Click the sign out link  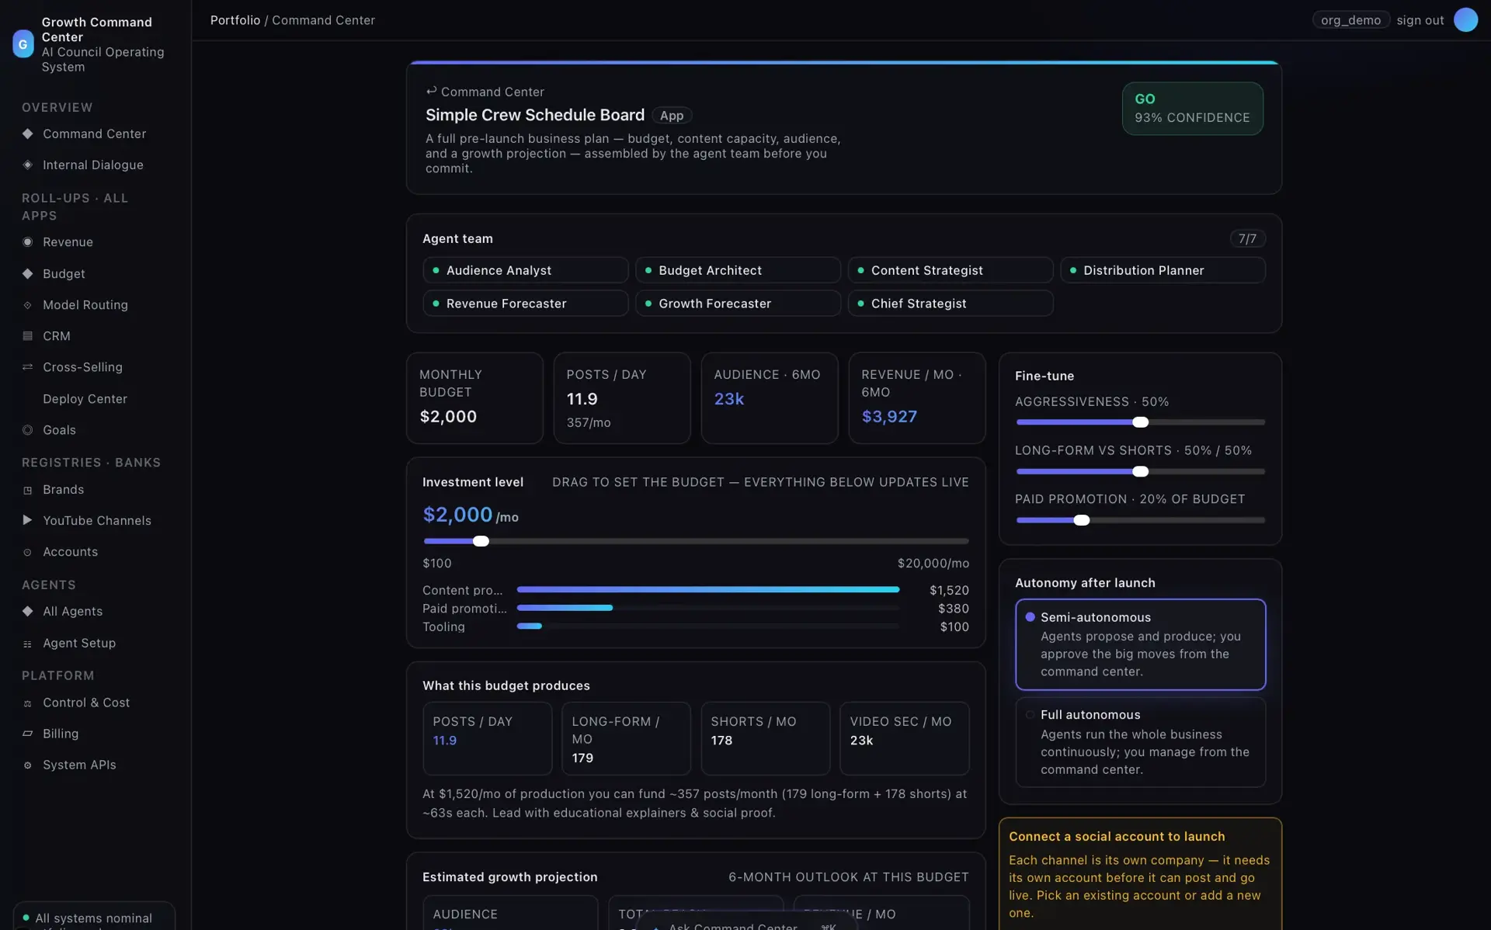[x=1420, y=20]
